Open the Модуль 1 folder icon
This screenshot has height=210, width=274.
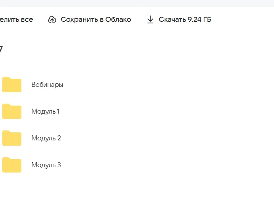pyautogui.click(x=12, y=111)
